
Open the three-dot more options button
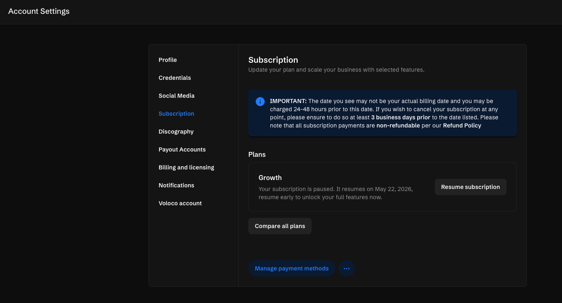click(347, 269)
